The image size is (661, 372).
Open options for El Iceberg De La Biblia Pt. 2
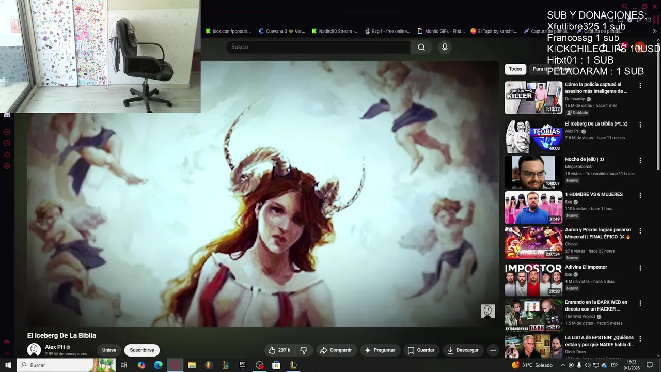coord(640,125)
